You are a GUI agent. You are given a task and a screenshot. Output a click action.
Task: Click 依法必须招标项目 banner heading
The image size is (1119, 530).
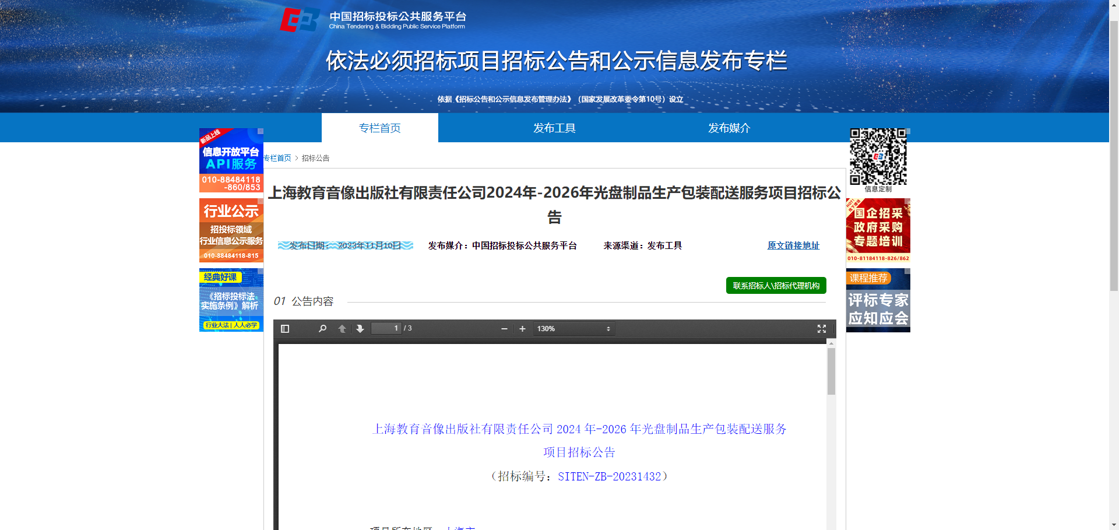557,61
